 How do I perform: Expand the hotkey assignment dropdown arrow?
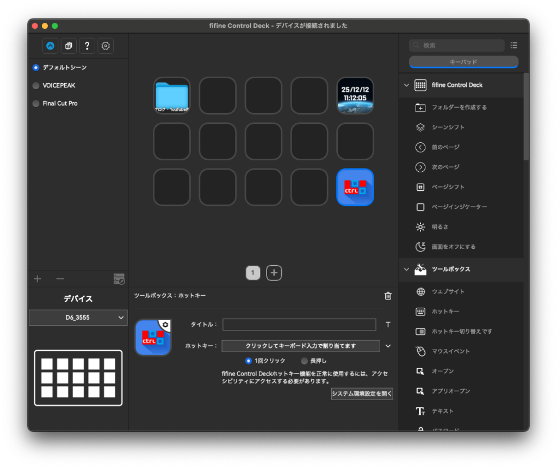[x=388, y=346]
